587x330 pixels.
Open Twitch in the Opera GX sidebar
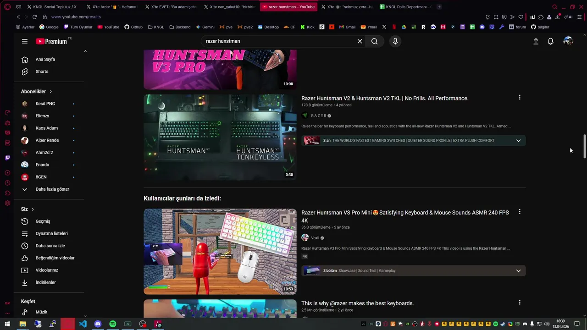click(x=7, y=158)
